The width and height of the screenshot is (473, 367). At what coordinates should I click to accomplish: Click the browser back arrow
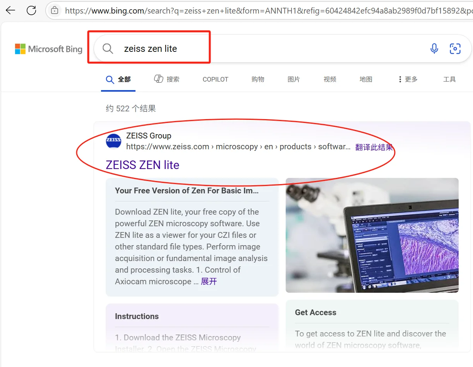tap(10, 10)
